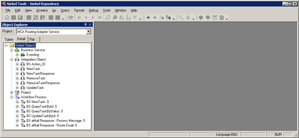Go to the last record

tap(100, 18)
